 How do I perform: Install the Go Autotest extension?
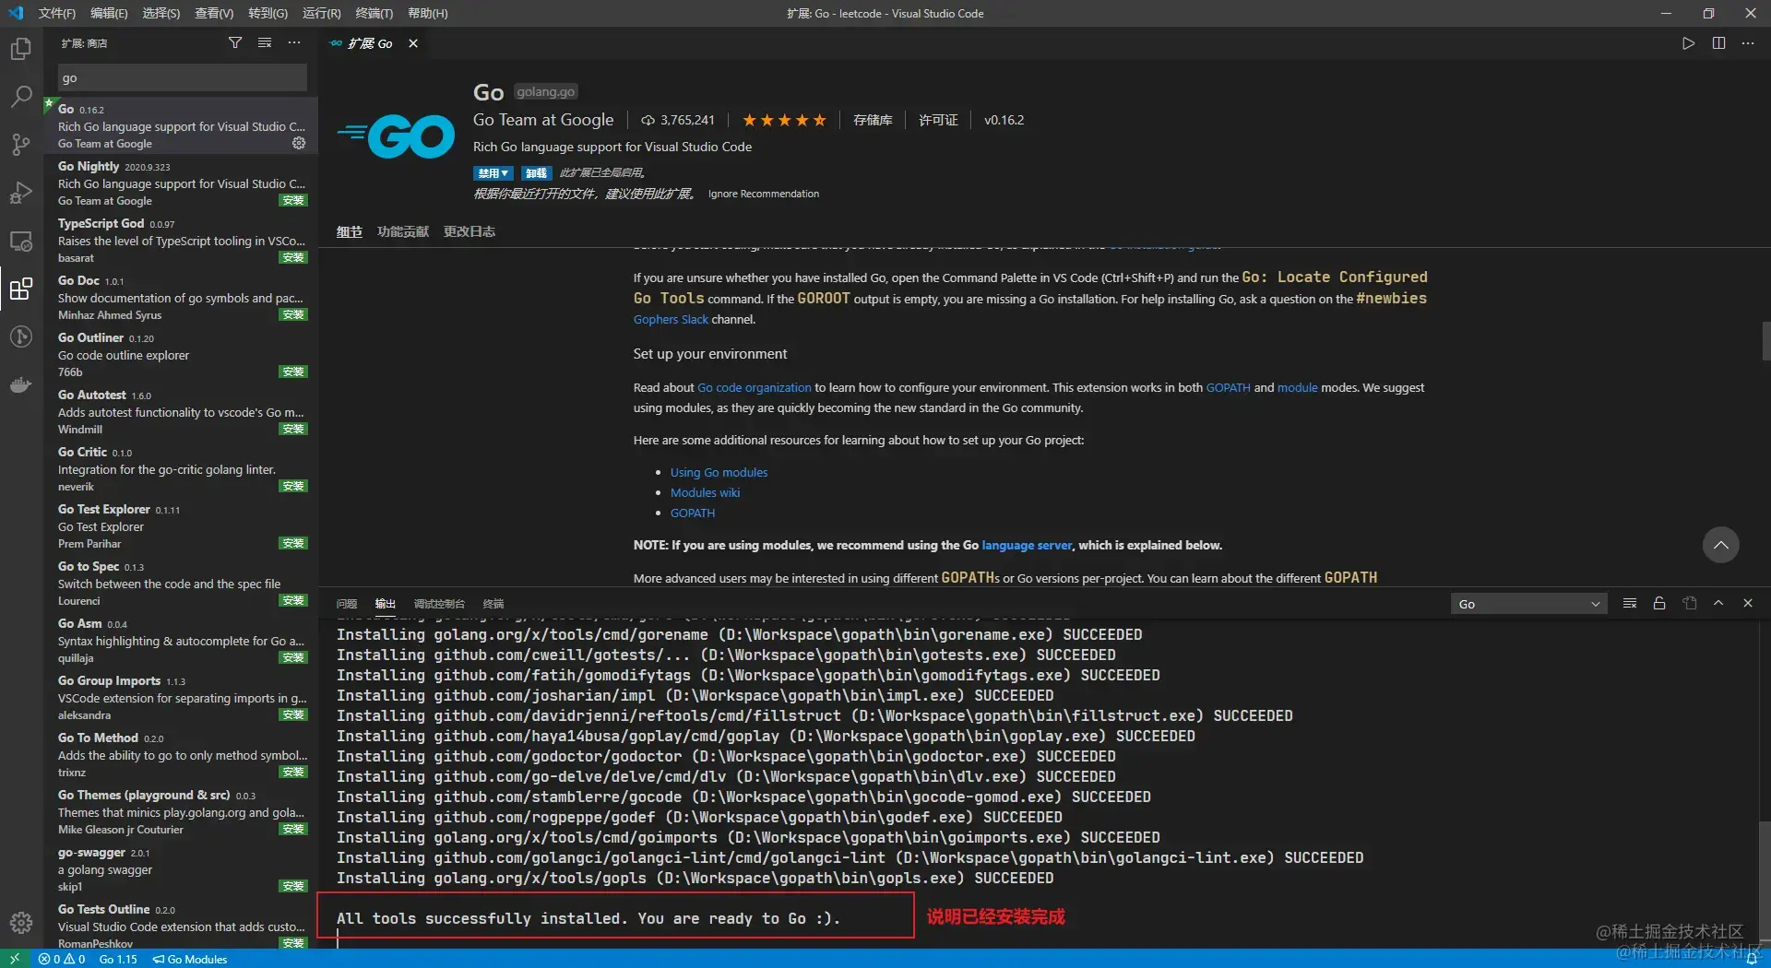[x=293, y=429]
